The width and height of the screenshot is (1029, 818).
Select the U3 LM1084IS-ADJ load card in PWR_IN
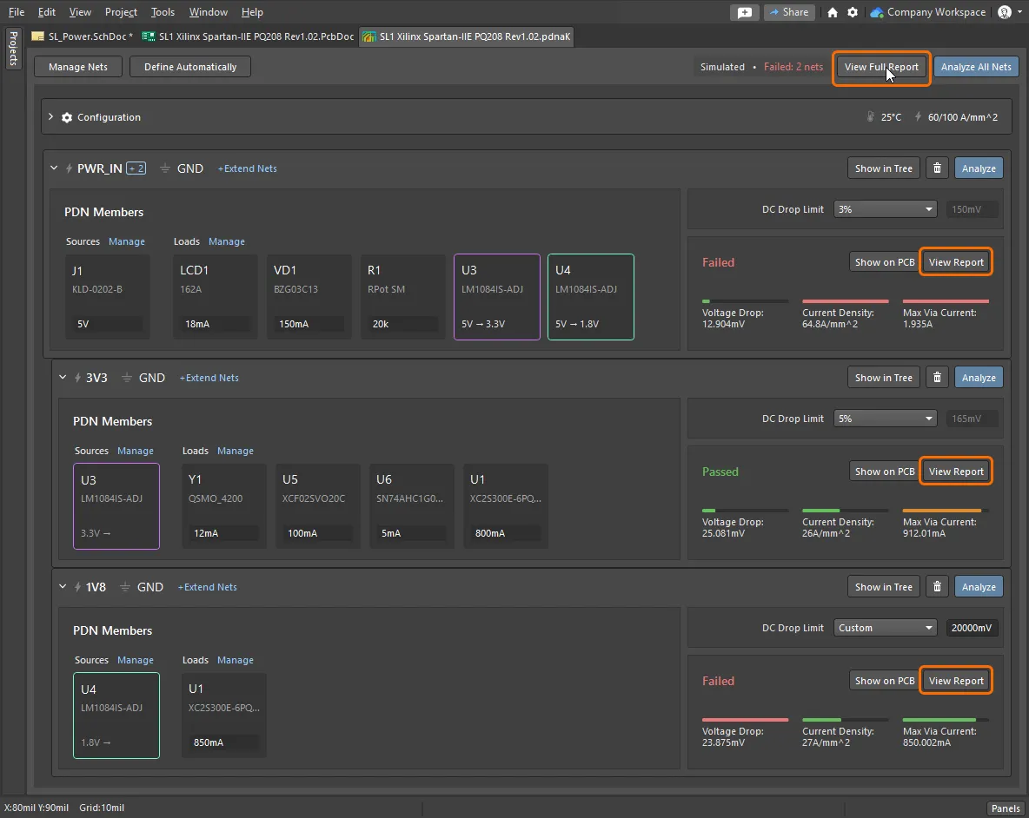click(496, 296)
